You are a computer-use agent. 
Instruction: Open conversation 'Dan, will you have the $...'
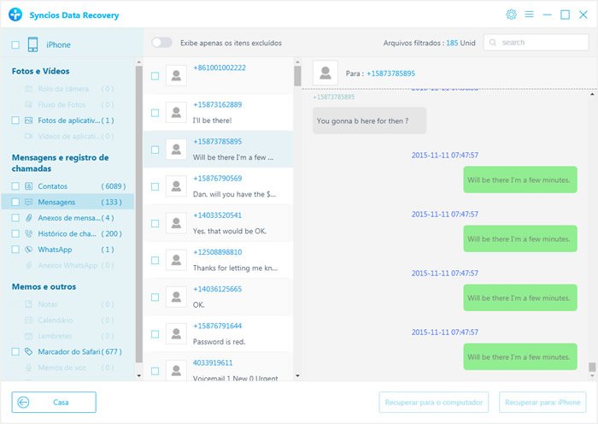(218, 186)
